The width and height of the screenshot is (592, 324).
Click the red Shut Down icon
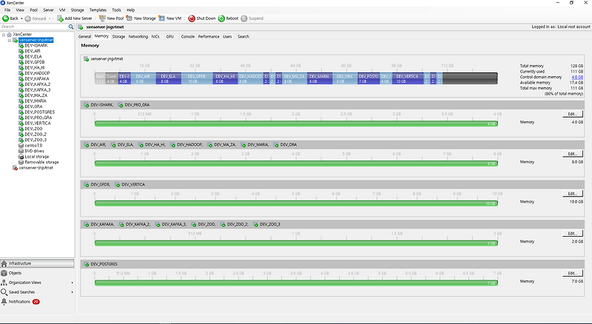coord(192,18)
